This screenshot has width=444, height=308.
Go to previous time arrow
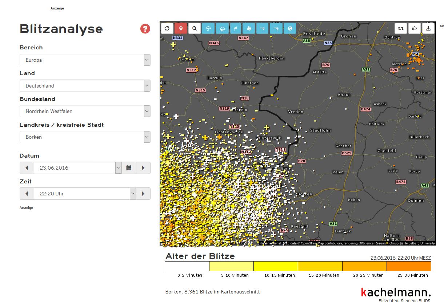[x=27, y=194]
